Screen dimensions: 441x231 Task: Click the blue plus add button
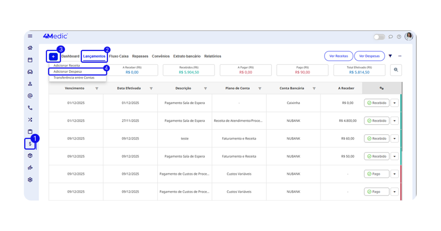click(x=53, y=56)
